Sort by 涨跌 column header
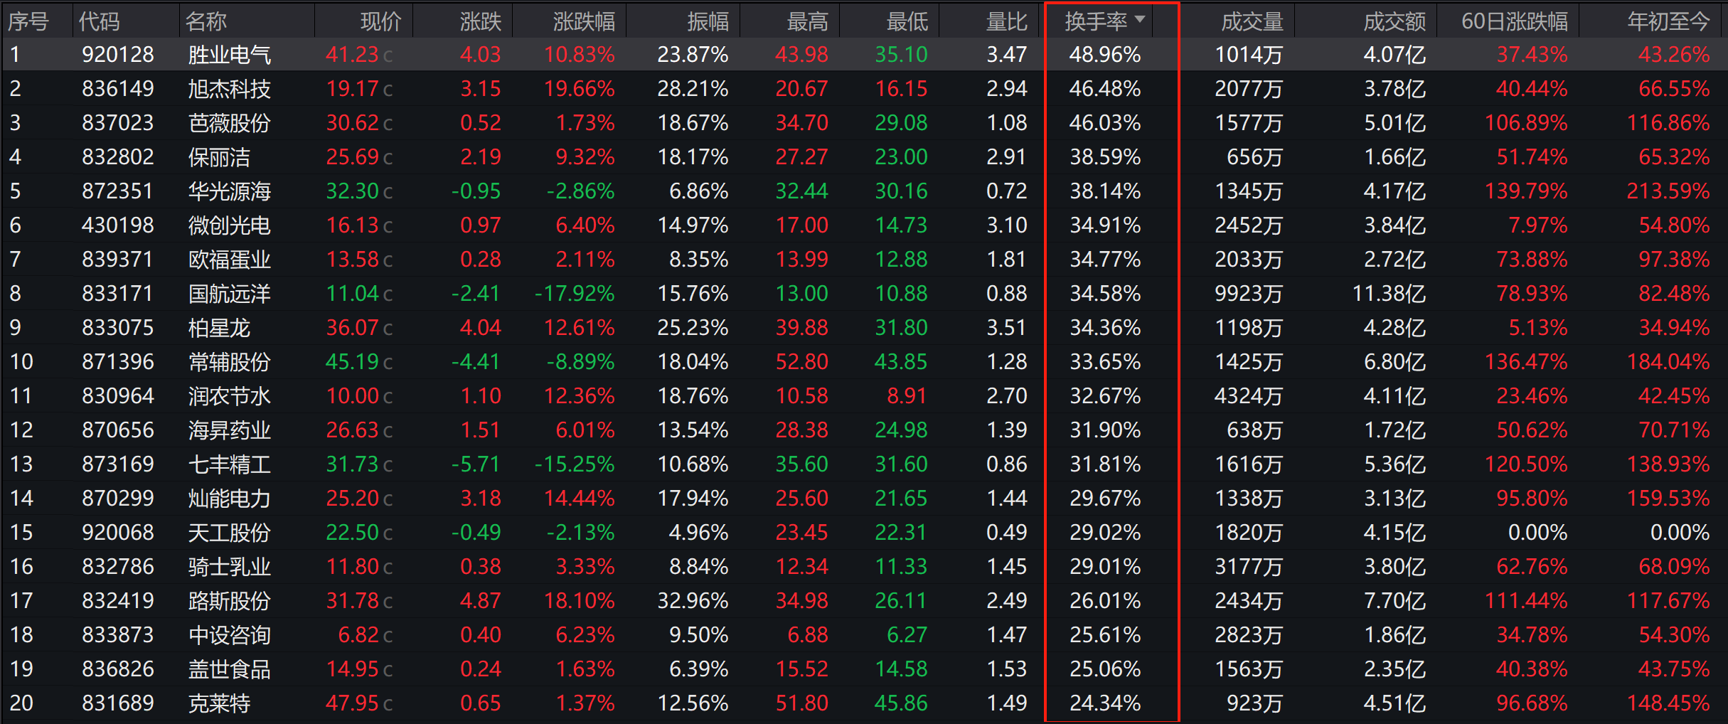 coord(480,21)
